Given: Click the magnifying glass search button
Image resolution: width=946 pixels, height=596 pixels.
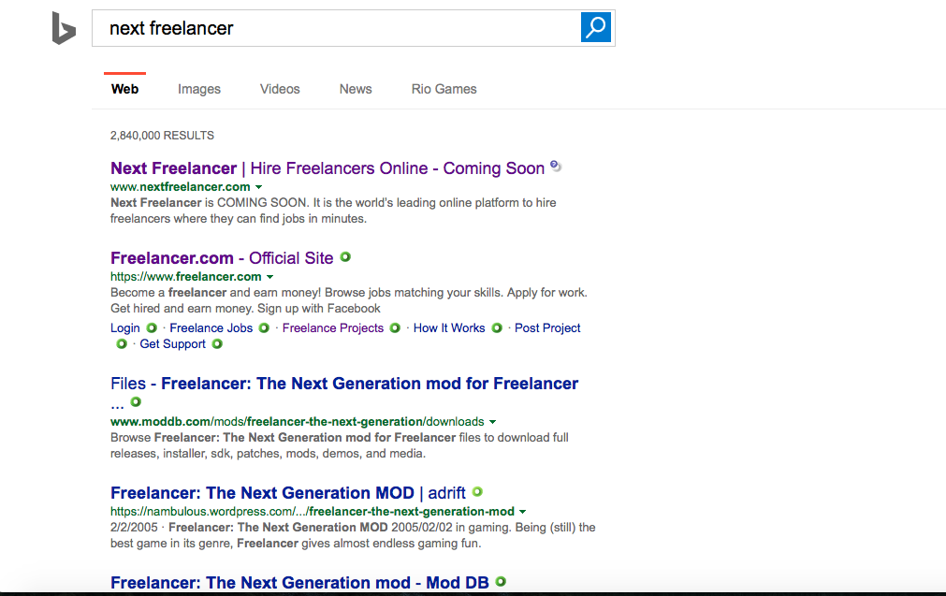Looking at the screenshot, I should 595,28.
